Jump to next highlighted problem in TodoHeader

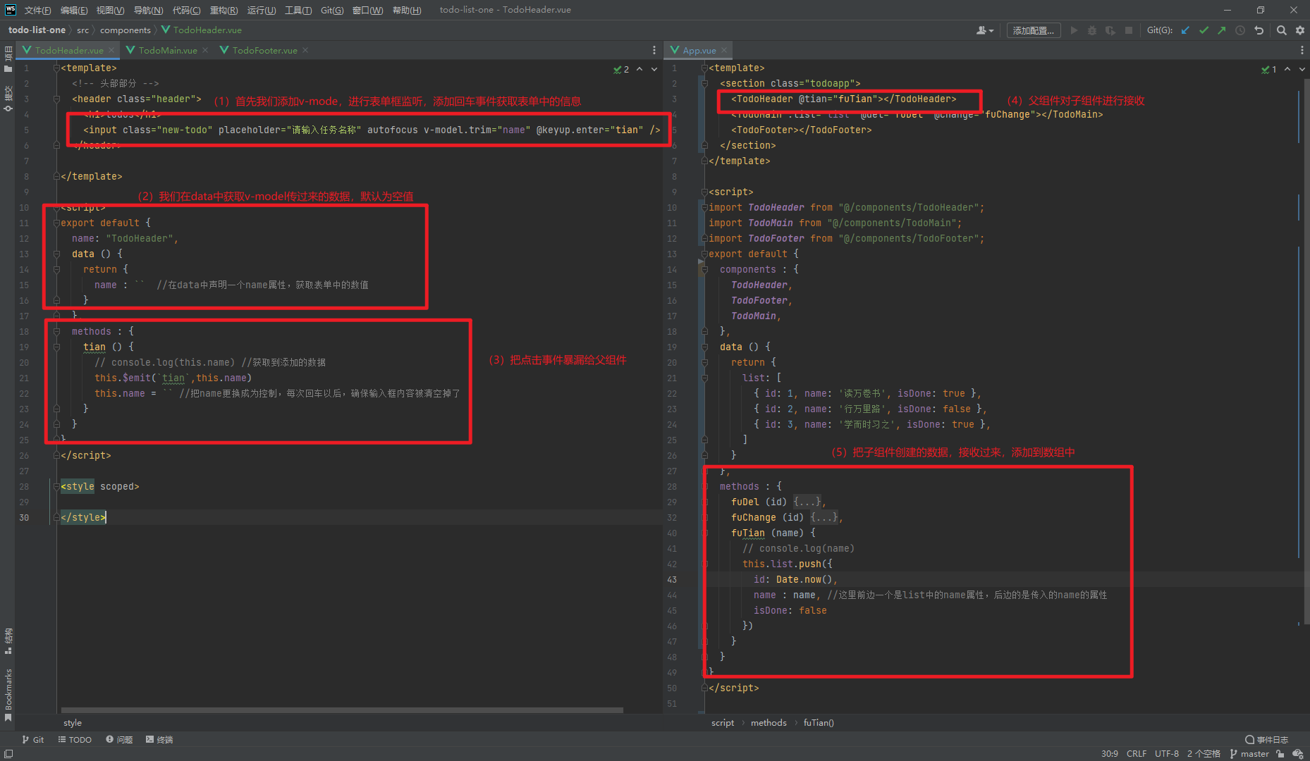(654, 69)
